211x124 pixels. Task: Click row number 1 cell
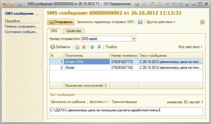[57, 62]
